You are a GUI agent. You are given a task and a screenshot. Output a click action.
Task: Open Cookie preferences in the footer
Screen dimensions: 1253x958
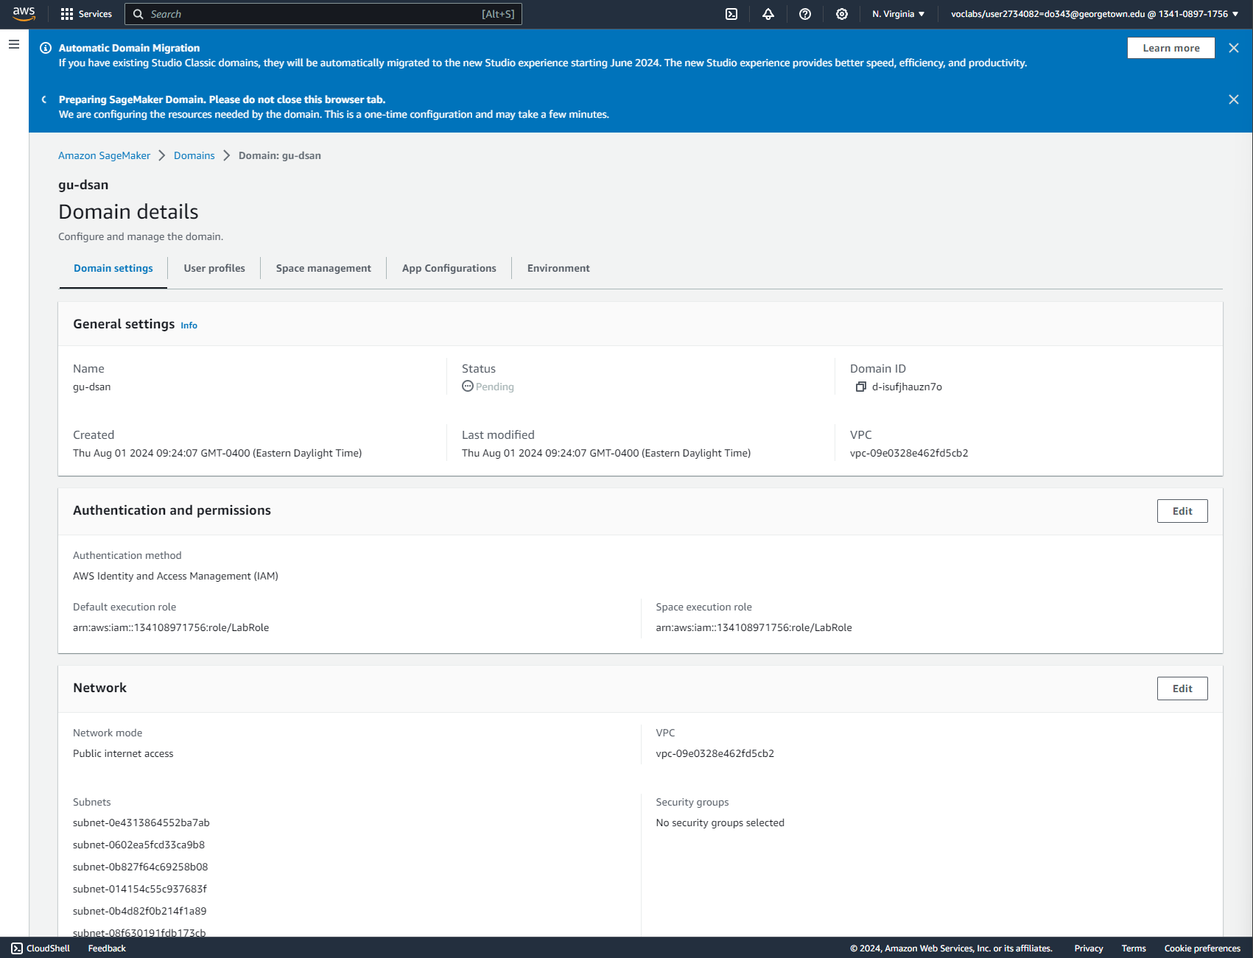[x=1202, y=948]
